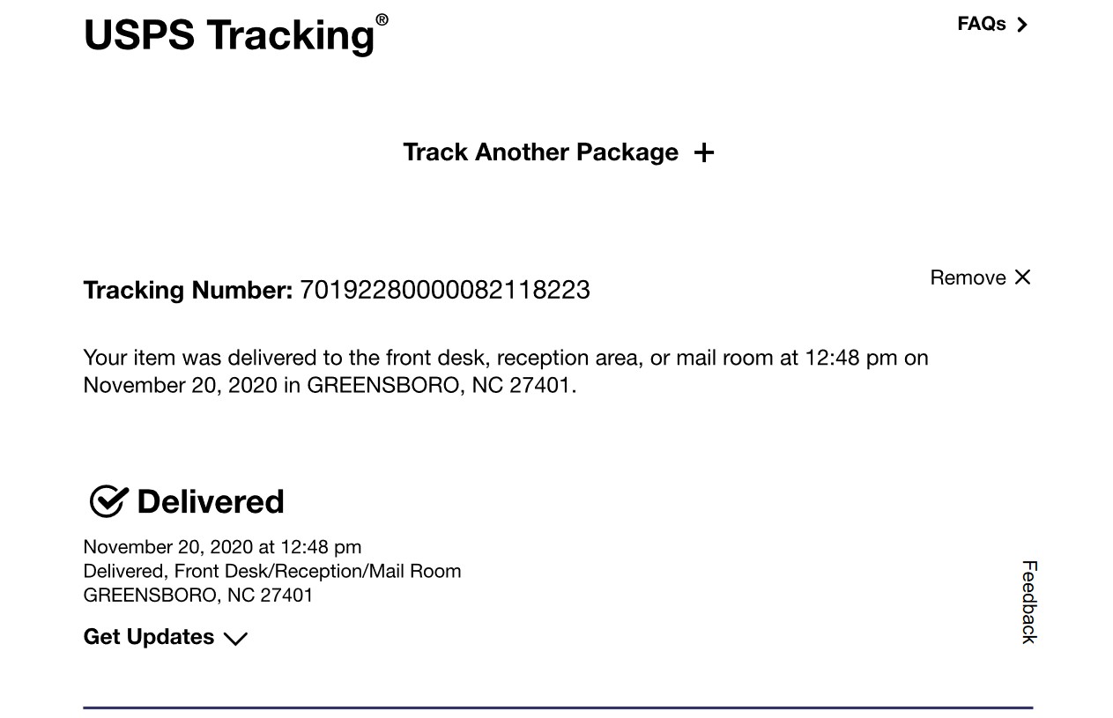This screenshot has height=718, width=1113.
Task: Click the dark horizontal divider line
Action: coord(558,707)
